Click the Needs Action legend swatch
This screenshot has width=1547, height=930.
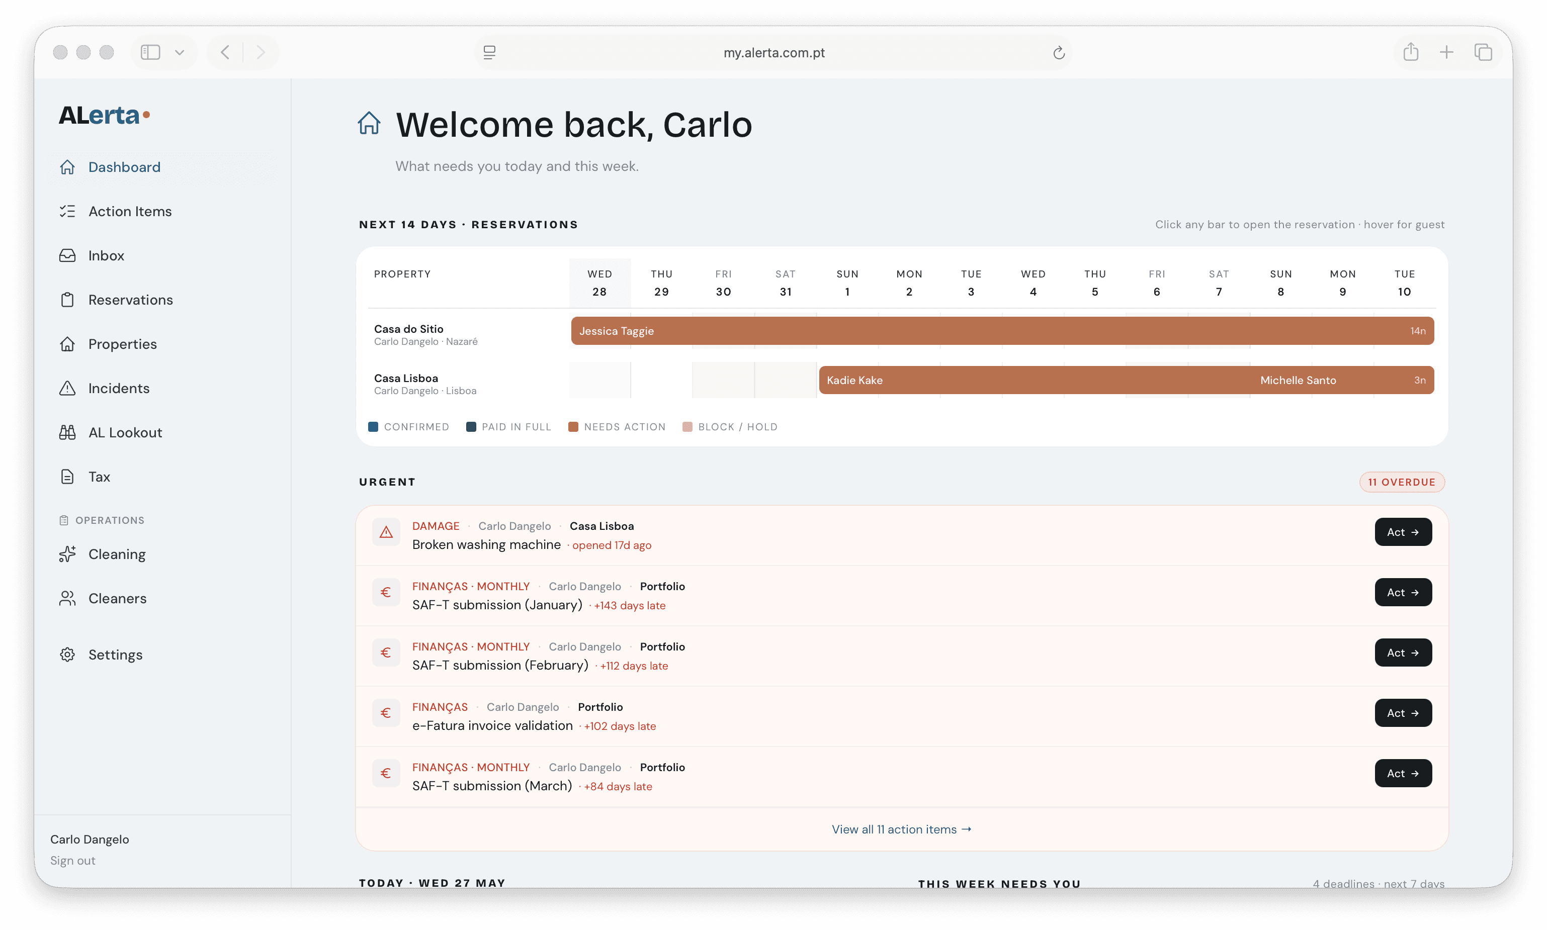573,427
